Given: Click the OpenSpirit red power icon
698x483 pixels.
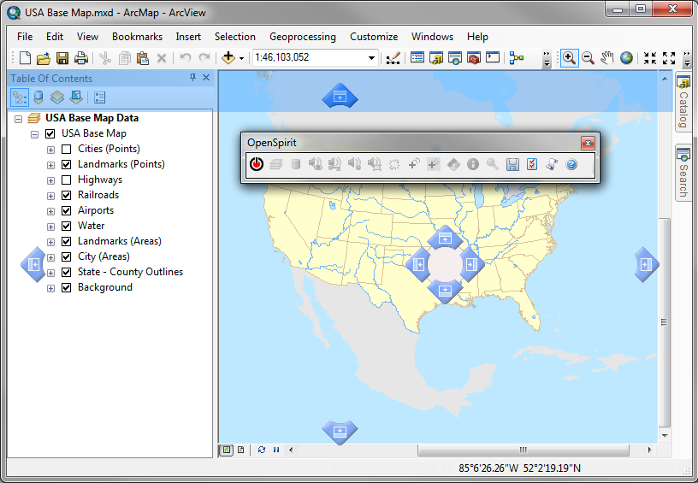Looking at the screenshot, I should tap(257, 164).
